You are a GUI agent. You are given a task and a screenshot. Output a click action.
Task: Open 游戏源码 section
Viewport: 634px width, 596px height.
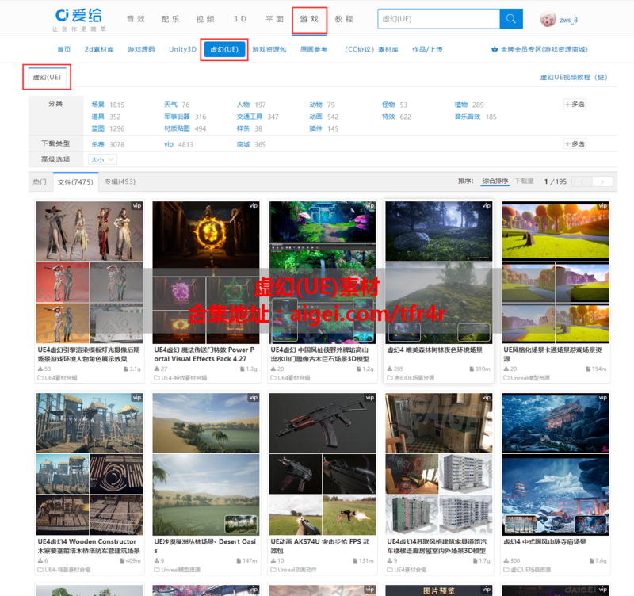click(141, 49)
